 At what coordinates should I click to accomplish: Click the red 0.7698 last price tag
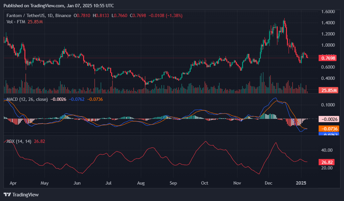[328, 58]
